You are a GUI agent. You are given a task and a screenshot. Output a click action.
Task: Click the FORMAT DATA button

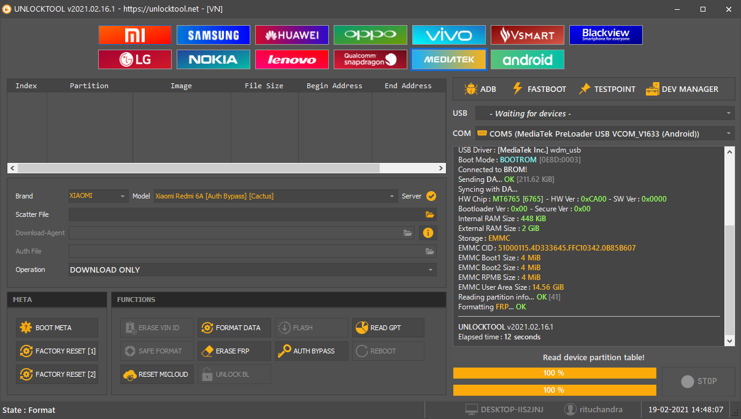click(x=234, y=328)
